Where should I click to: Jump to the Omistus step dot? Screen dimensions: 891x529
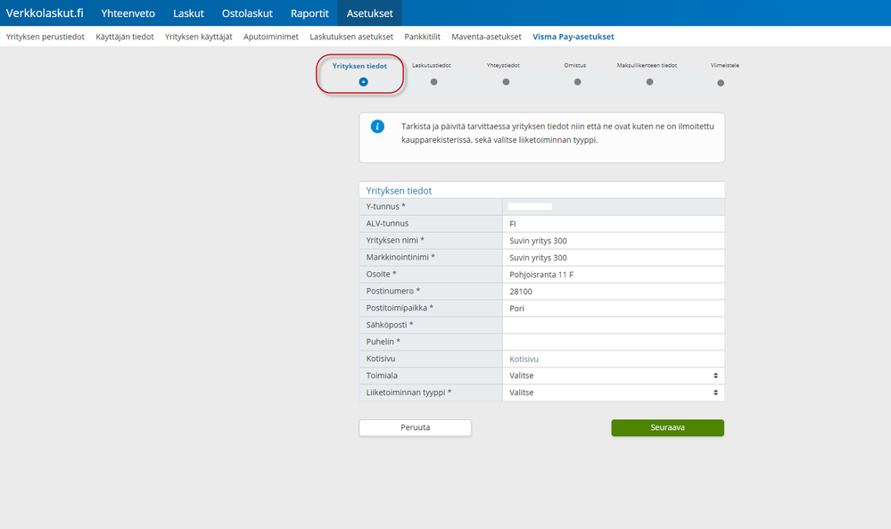(x=577, y=82)
